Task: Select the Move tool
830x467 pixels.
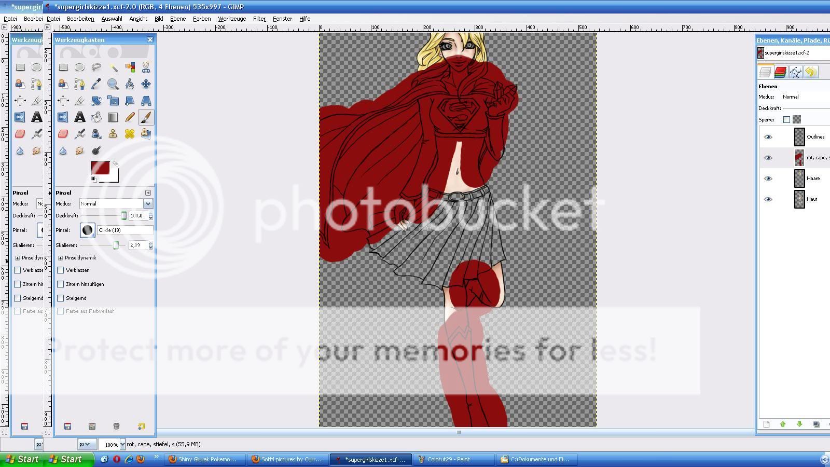Action: click(146, 84)
